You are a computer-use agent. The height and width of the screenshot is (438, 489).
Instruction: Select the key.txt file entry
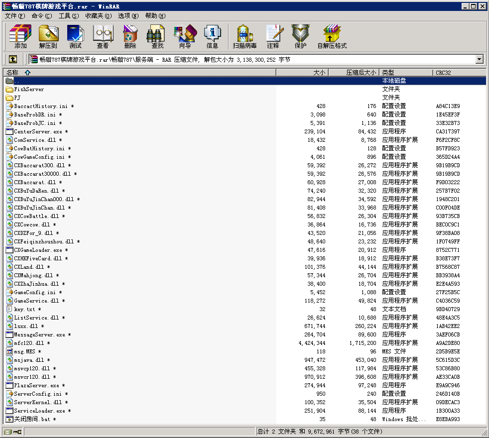[x=24, y=310]
